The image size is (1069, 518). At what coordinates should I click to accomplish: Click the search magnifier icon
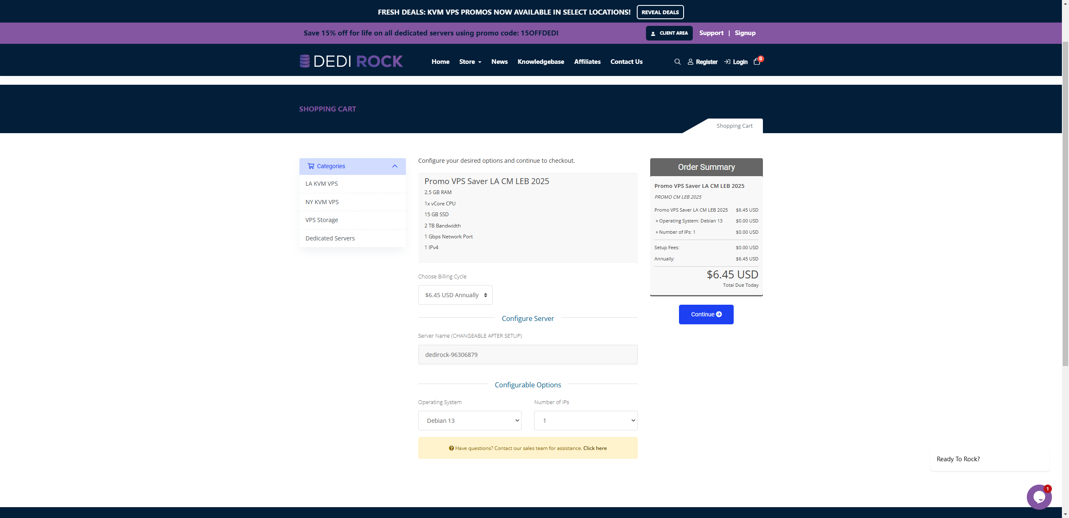[x=677, y=62]
